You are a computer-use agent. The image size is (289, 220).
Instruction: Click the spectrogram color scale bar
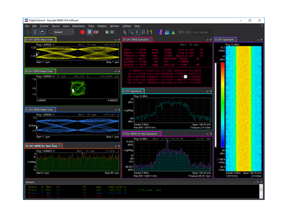click(223, 105)
